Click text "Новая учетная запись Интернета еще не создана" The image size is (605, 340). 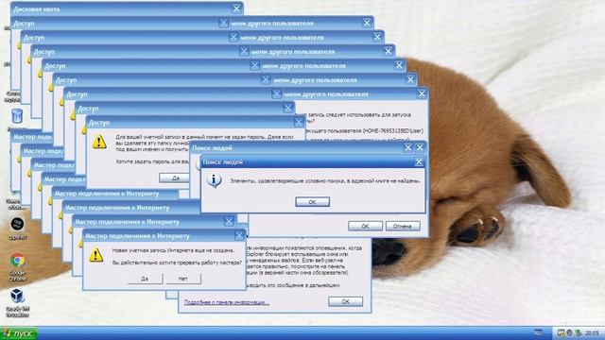[x=173, y=250]
